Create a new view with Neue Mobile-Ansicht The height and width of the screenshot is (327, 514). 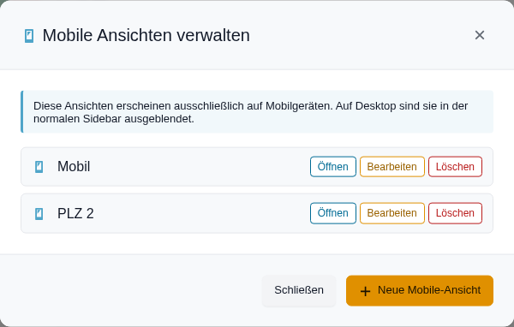(420, 290)
